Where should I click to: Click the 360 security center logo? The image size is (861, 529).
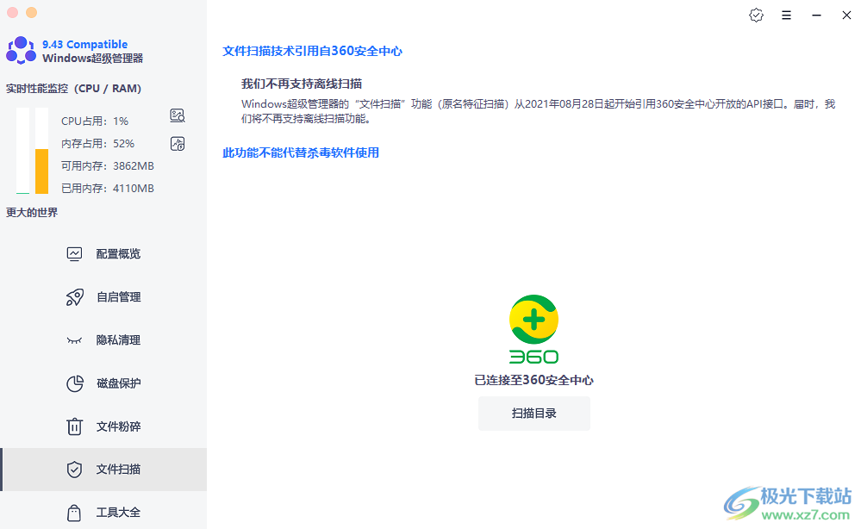533,329
